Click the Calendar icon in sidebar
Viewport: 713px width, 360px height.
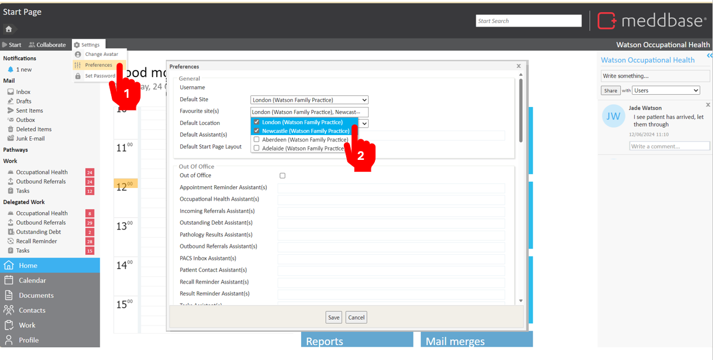tap(9, 280)
